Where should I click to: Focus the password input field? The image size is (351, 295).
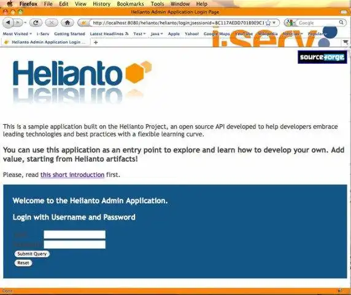[x=74, y=245]
